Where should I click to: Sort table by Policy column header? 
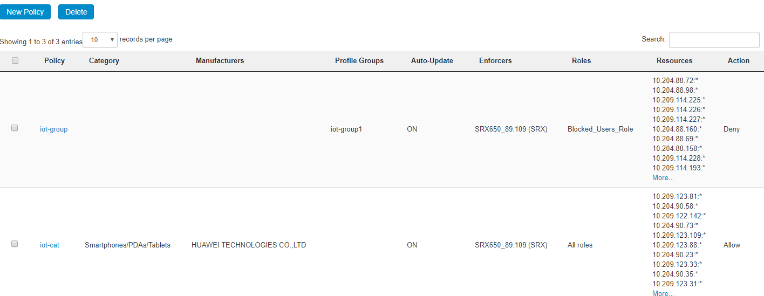click(x=54, y=61)
